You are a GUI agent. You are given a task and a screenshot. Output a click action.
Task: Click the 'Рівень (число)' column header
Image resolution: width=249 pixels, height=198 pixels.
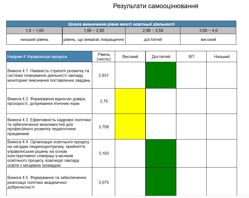click(103, 57)
